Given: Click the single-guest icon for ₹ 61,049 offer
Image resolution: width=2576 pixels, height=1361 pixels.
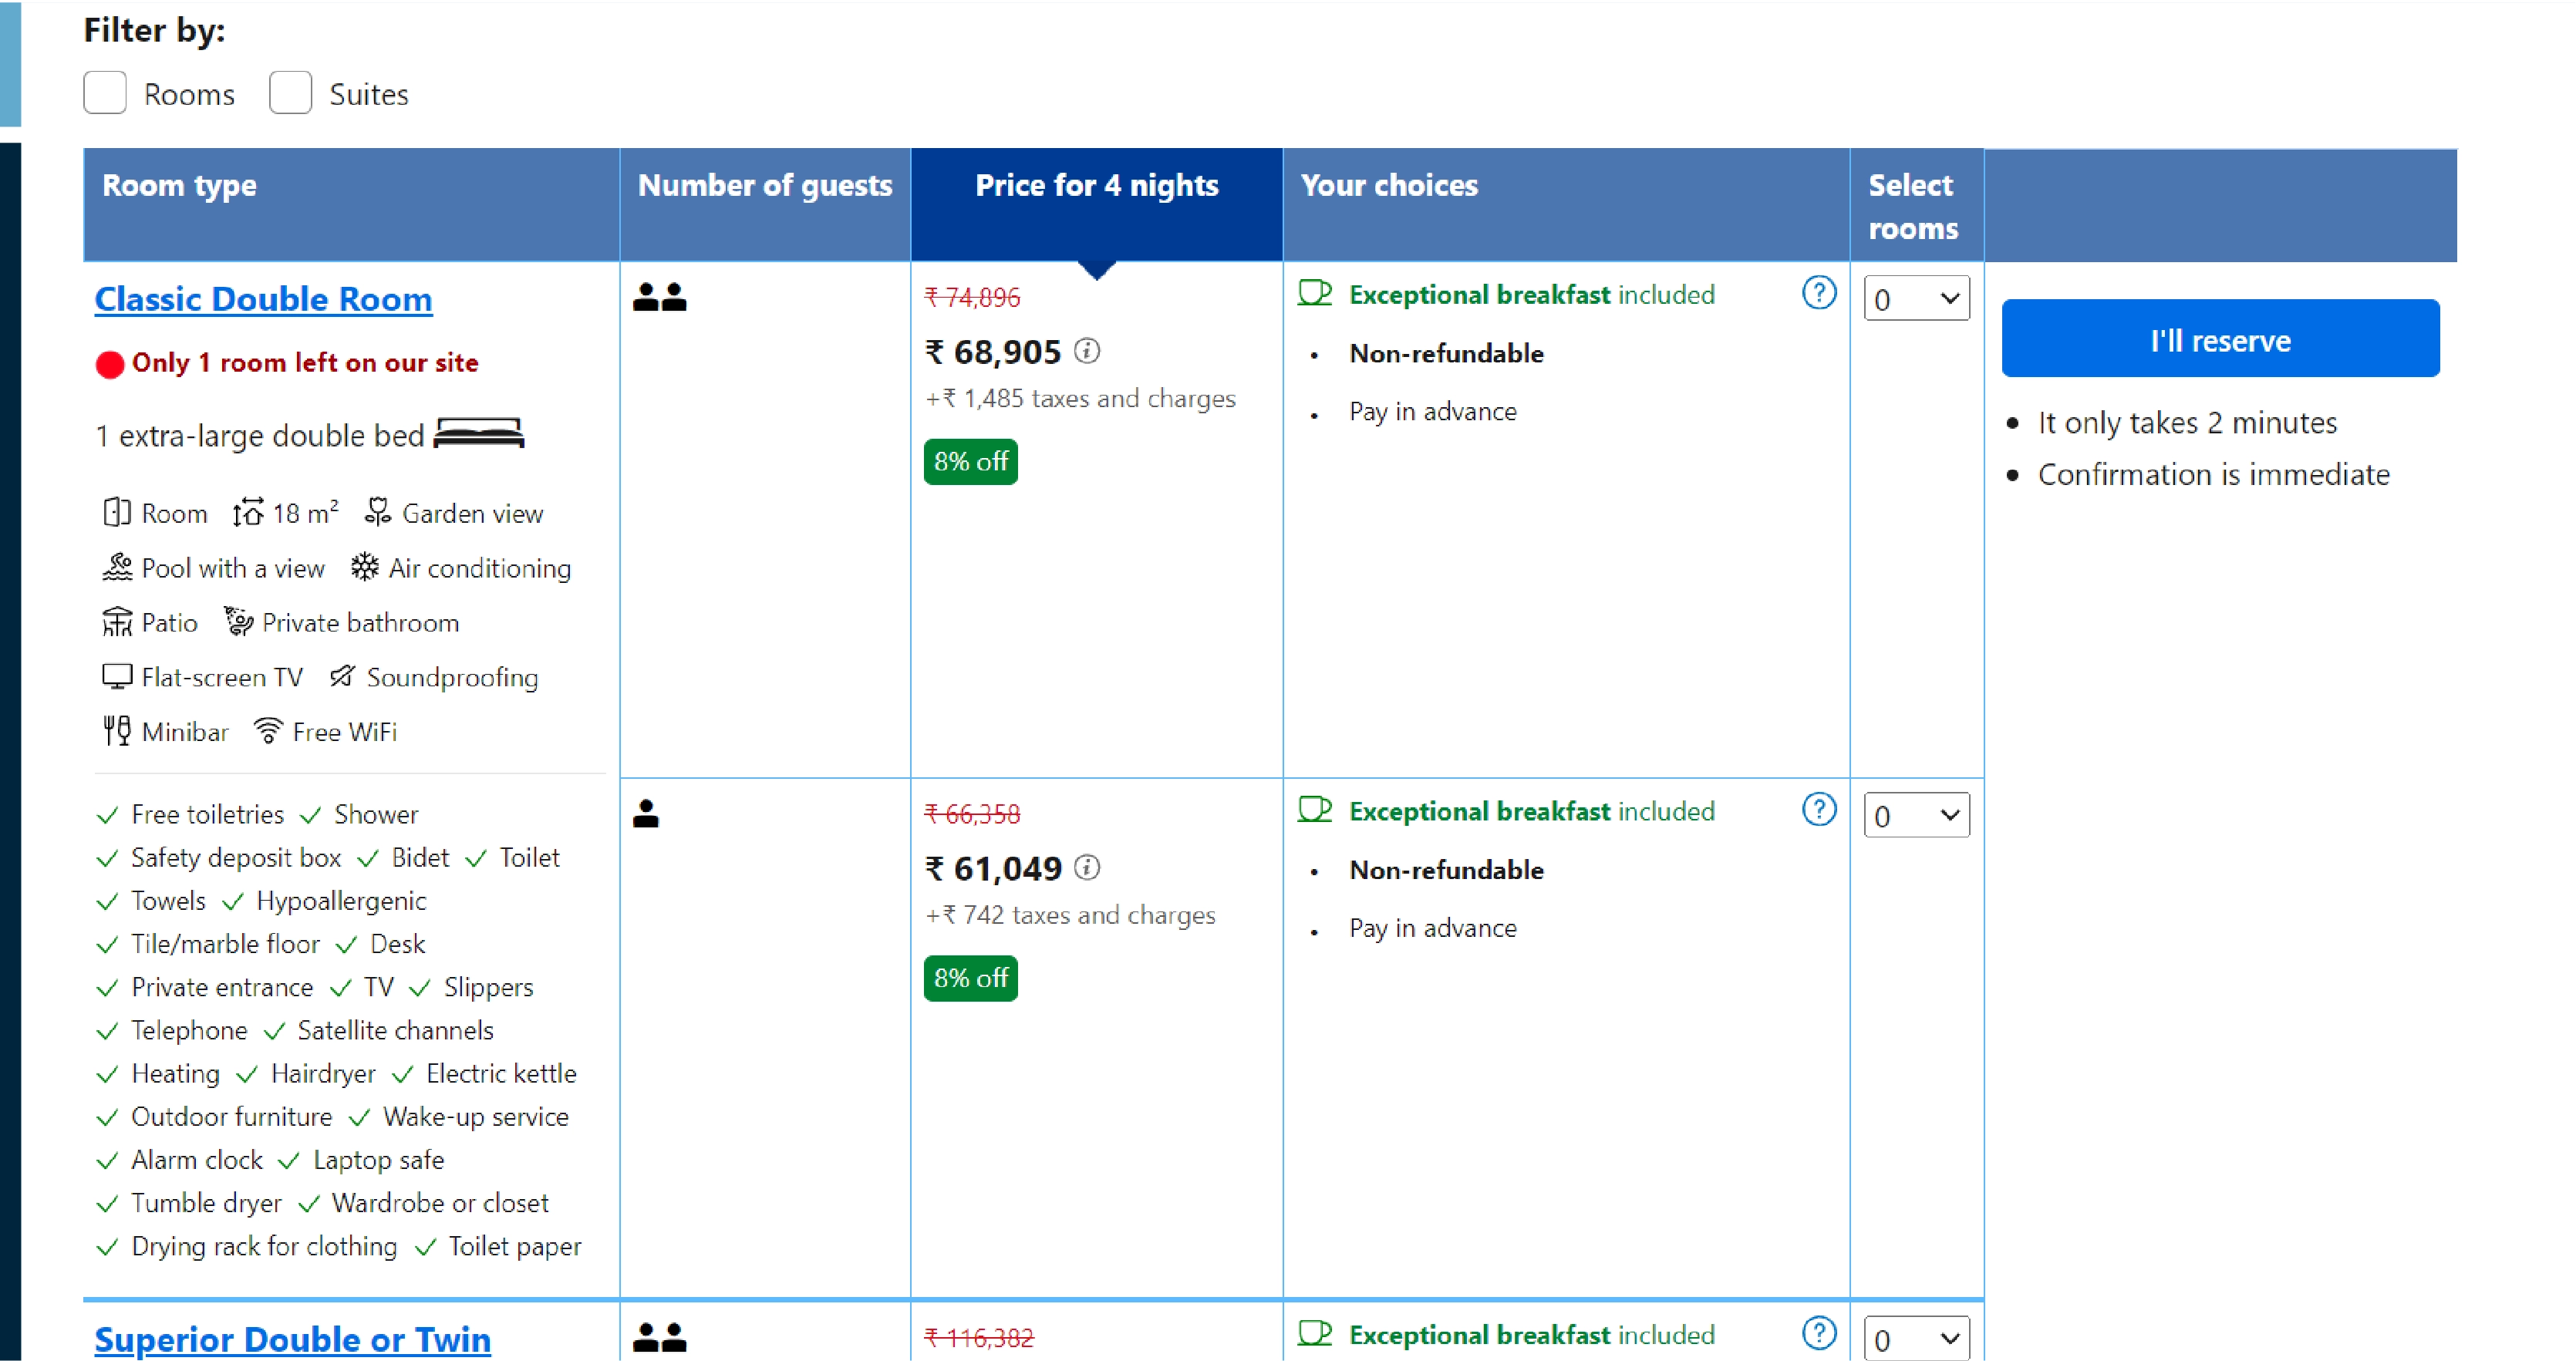Looking at the screenshot, I should [x=646, y=814].
